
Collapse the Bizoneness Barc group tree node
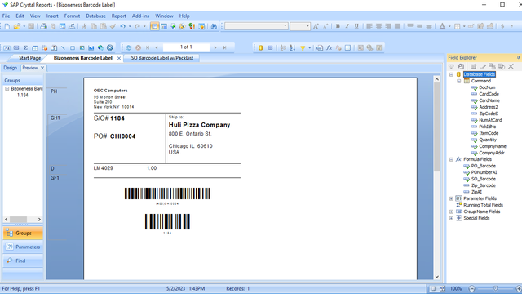click(x=7, y=89)
